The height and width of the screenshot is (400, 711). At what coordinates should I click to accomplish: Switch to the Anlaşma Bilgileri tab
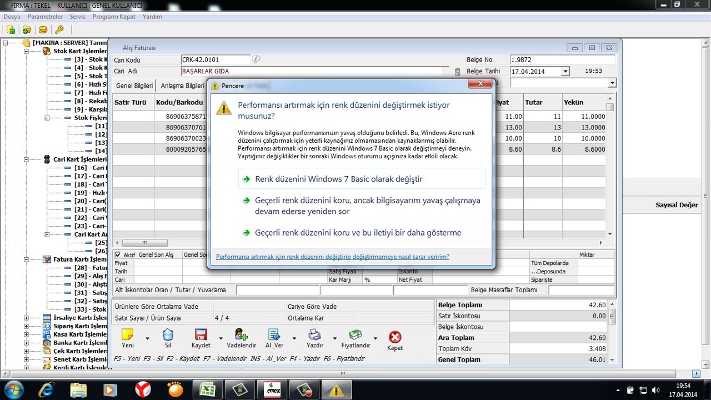click(x=182, y=86)
